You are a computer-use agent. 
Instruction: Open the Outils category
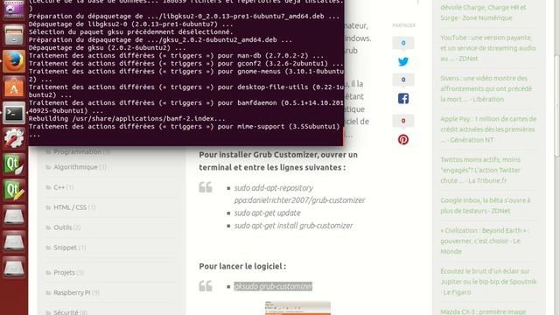click(62, 227)
